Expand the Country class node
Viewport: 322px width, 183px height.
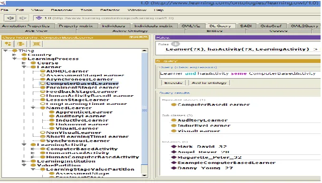click(x=14, y=55)
